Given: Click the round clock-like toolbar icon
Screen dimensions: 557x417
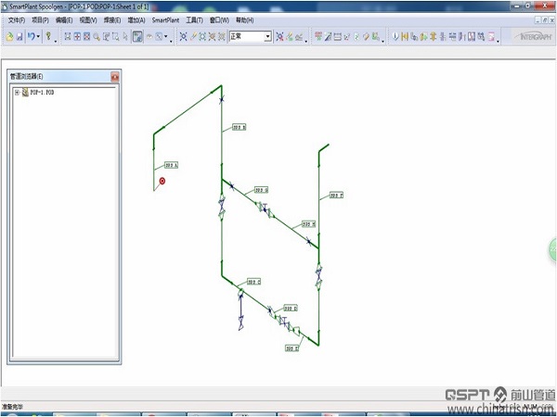Looking at the screenshot, I should pos(395,36).
